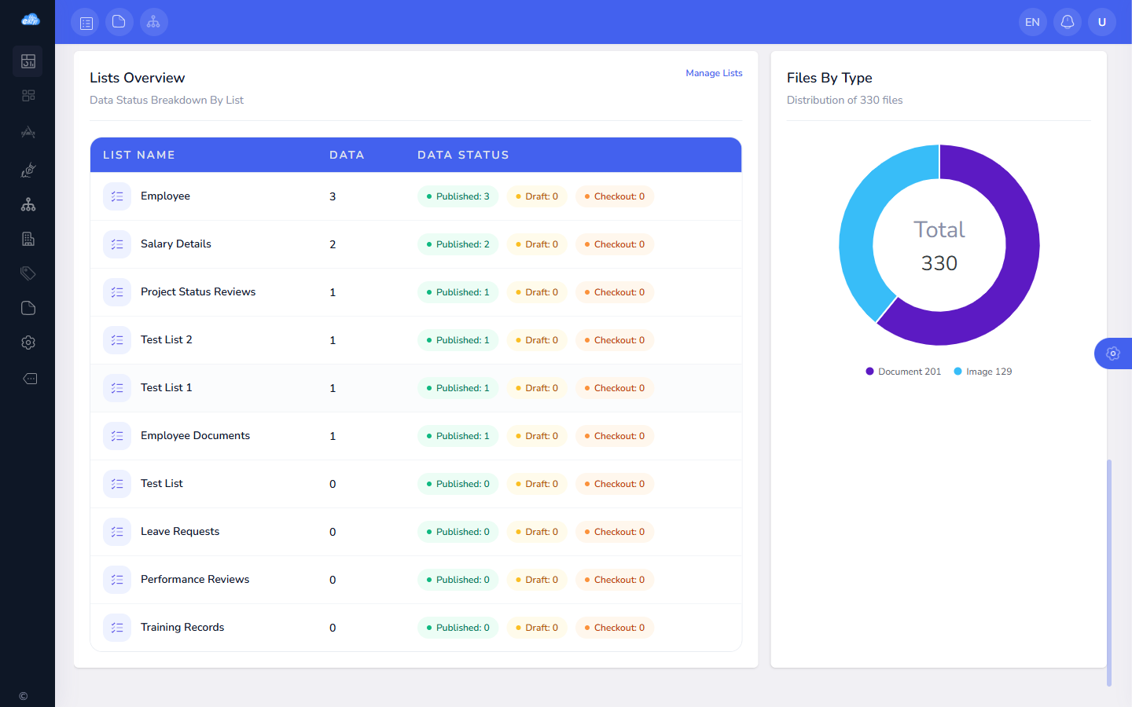Open the notifications bell
Screen dimensions: 1132x707
click(1068, 22)
